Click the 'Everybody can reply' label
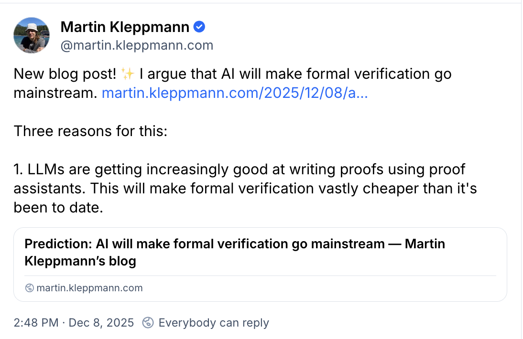The width and height of the screenshot is (523, 339). [214, 323]
